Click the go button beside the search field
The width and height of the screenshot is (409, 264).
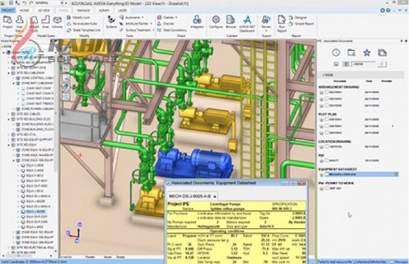pos(382,64)
